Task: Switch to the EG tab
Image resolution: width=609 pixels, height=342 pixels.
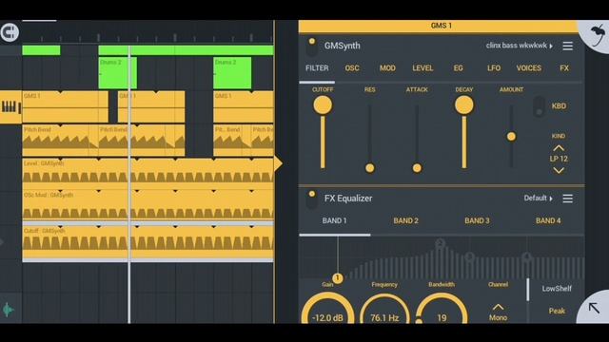Action: pos(458,68)
